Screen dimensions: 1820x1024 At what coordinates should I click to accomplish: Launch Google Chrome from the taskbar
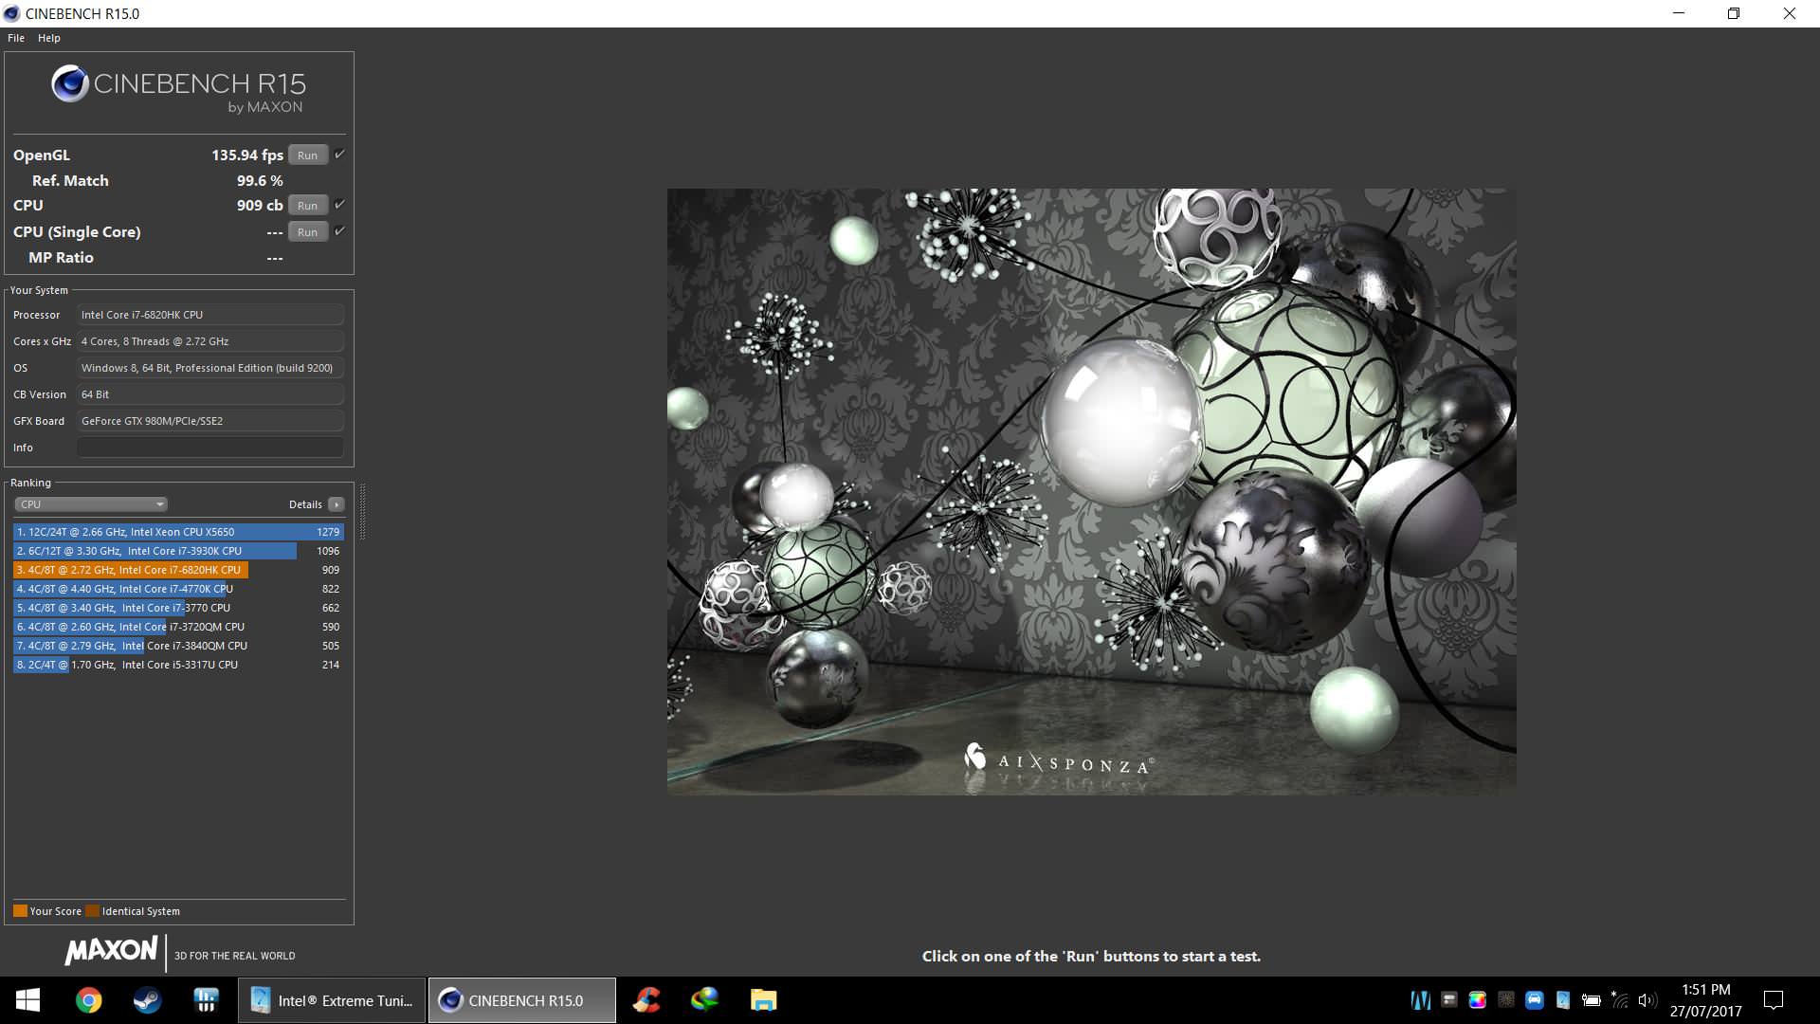88,1000
